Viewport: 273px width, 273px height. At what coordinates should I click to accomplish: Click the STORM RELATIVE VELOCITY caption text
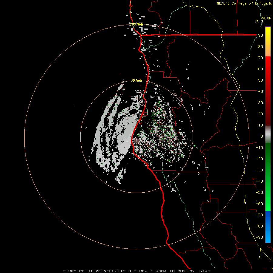click(94, 271)
